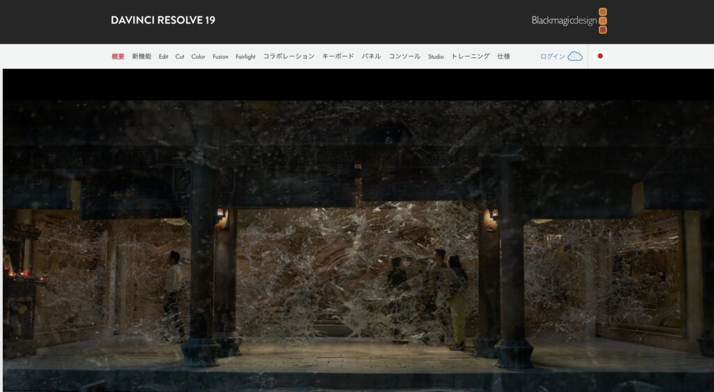Screen dimensions: 714x392
Task: Click the DaVinci Resolve 19 title
Action: pyautogui.click(x=162, y=20)
